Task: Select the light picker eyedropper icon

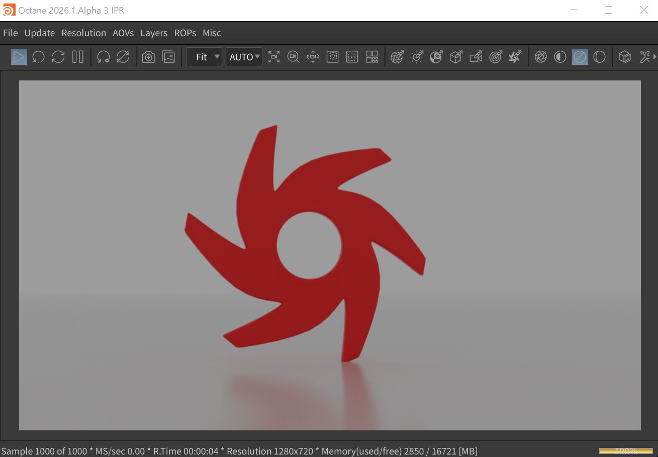Action: pos(417,57)
